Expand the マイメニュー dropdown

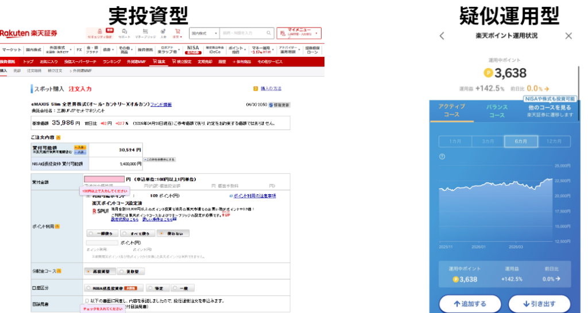[299, 33]
